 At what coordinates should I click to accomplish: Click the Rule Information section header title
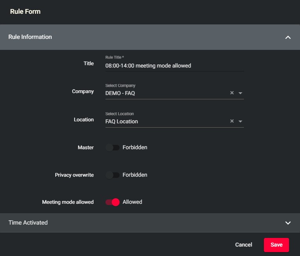click(30, 37)
